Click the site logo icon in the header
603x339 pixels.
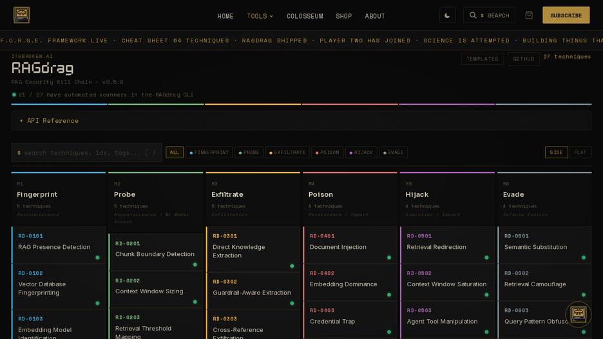(21, 15)
